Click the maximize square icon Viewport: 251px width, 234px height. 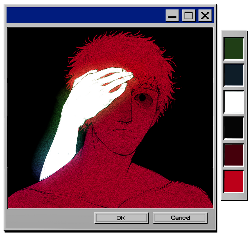point(188,15)
